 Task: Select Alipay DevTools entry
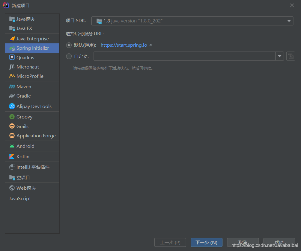pos(32,106)
